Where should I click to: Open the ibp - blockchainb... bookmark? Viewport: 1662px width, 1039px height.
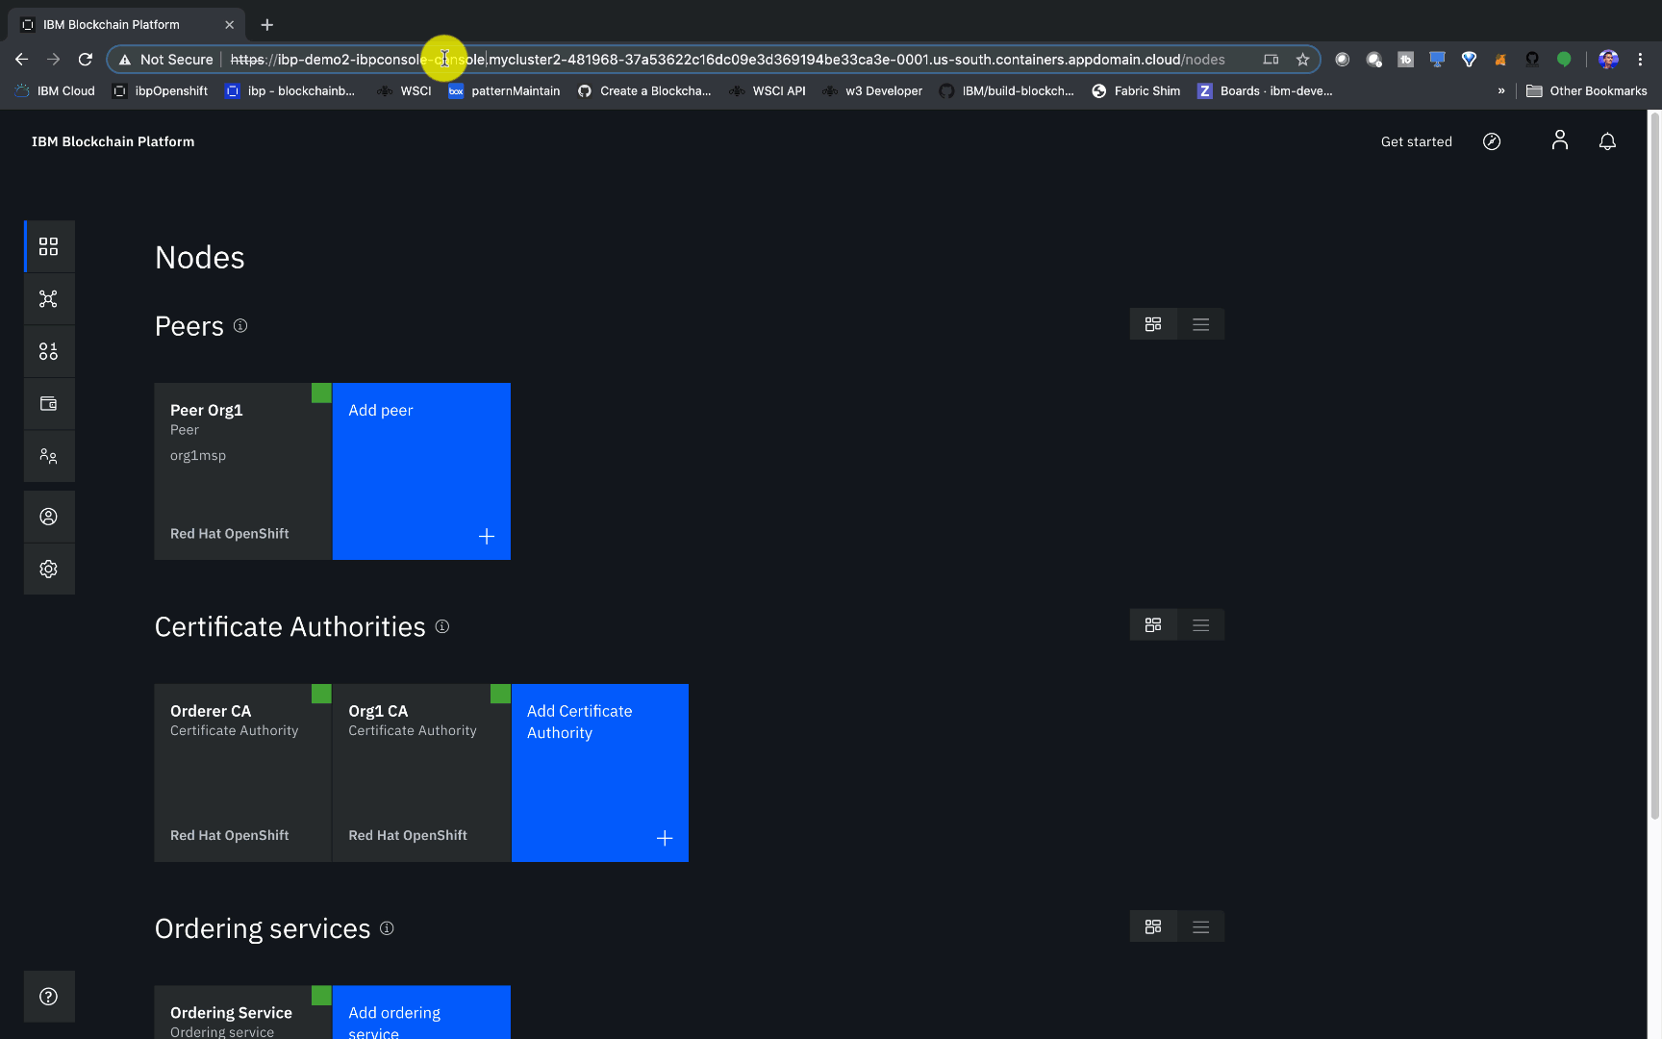(x=290, y=91)
